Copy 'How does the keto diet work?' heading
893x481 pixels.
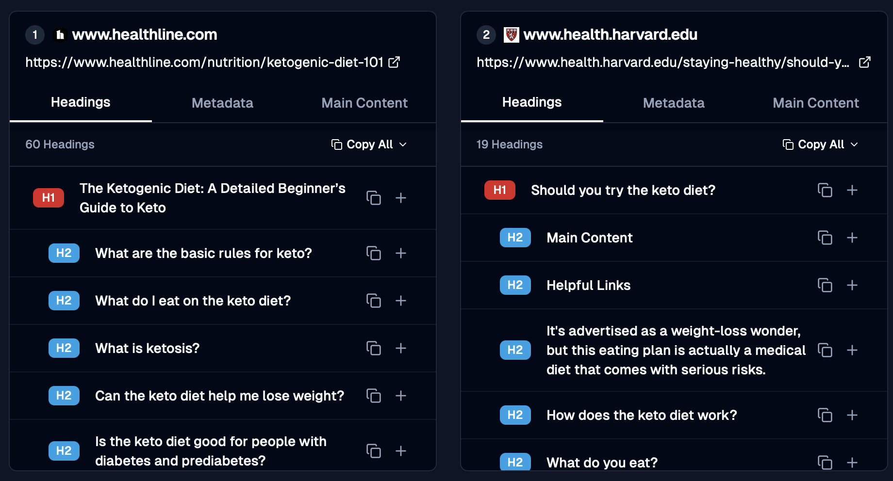pos(825,415)
